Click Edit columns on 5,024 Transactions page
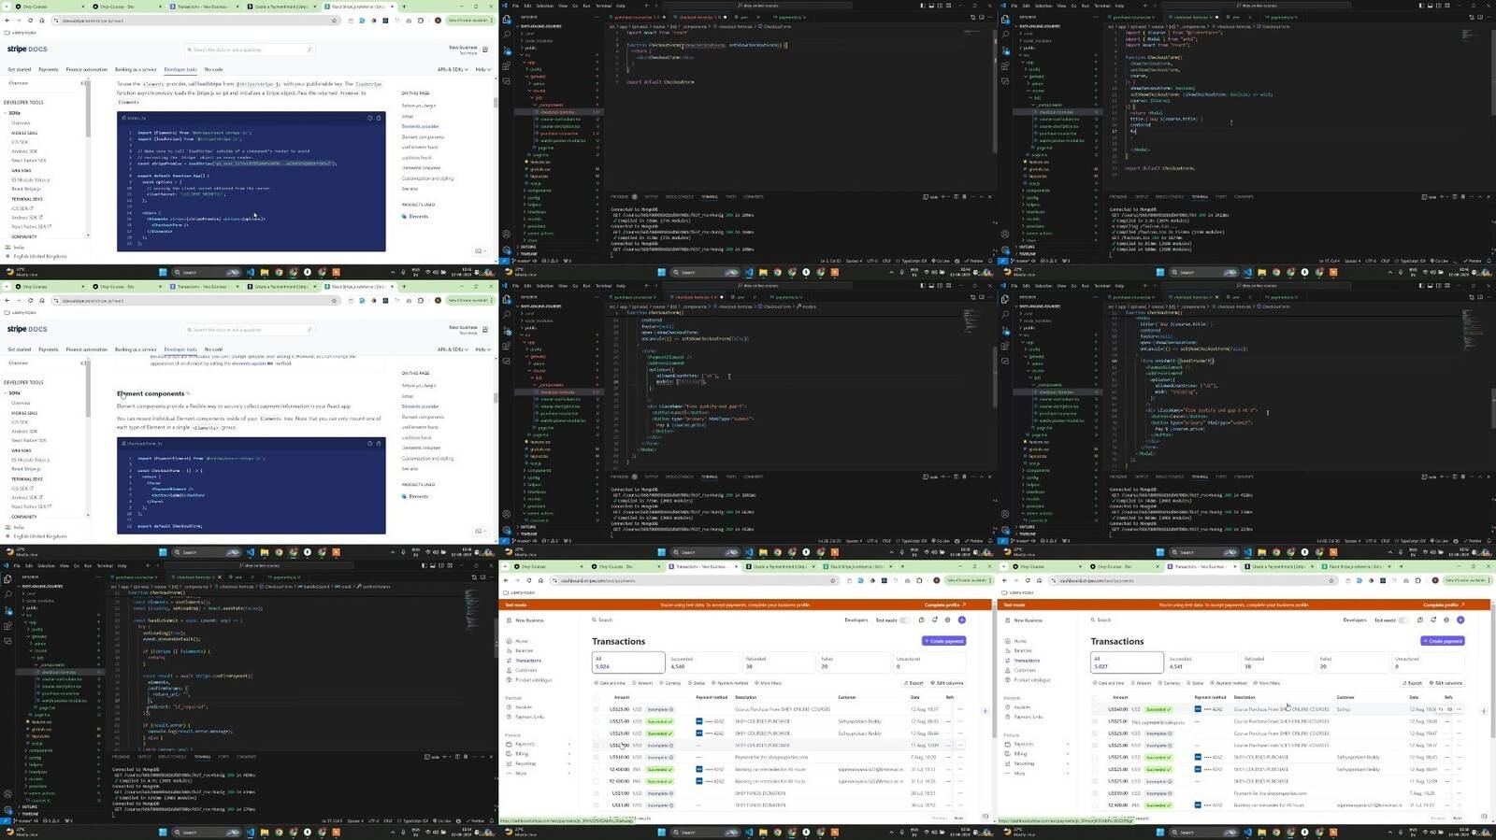This screenshot has height=840, width=1496. click(947, 683)
